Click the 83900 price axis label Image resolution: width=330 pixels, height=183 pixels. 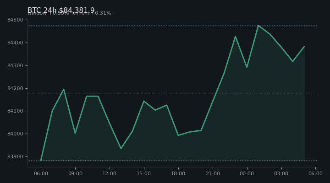pos(15,157)
